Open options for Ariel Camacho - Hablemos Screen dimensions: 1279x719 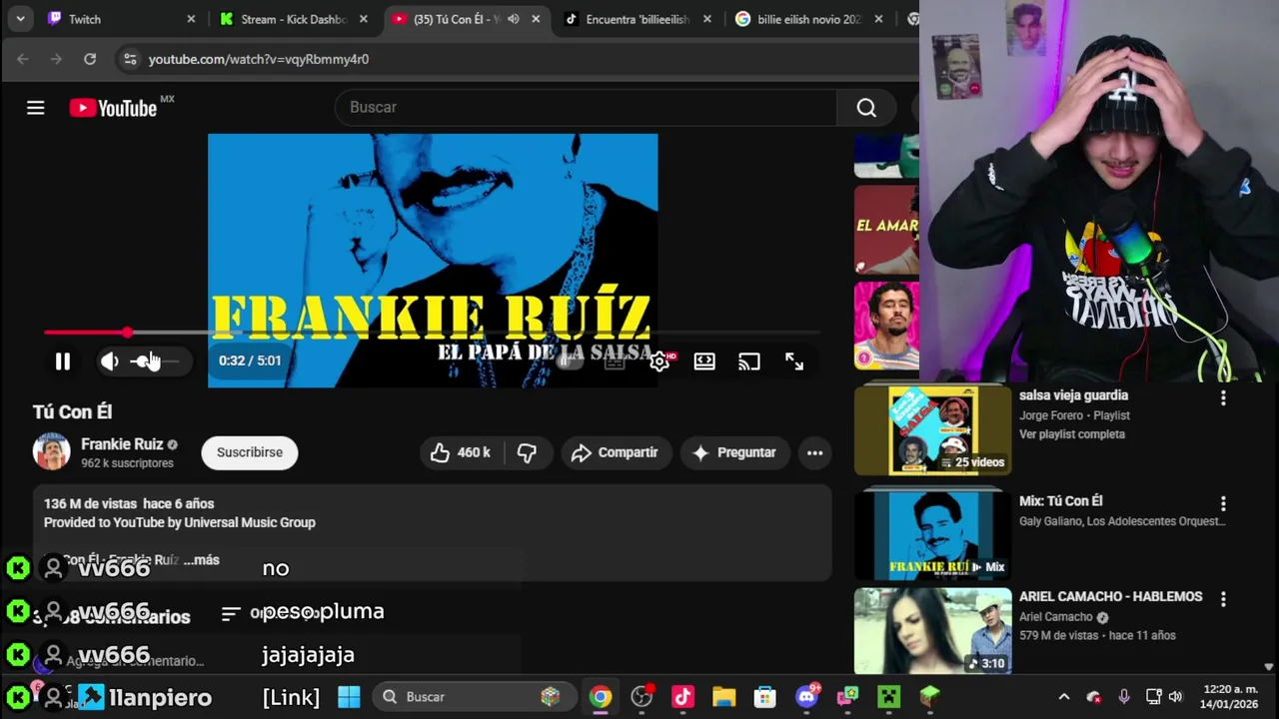(x=1223, y=598)
